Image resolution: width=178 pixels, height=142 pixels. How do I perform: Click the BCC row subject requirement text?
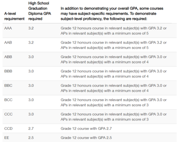114,102
